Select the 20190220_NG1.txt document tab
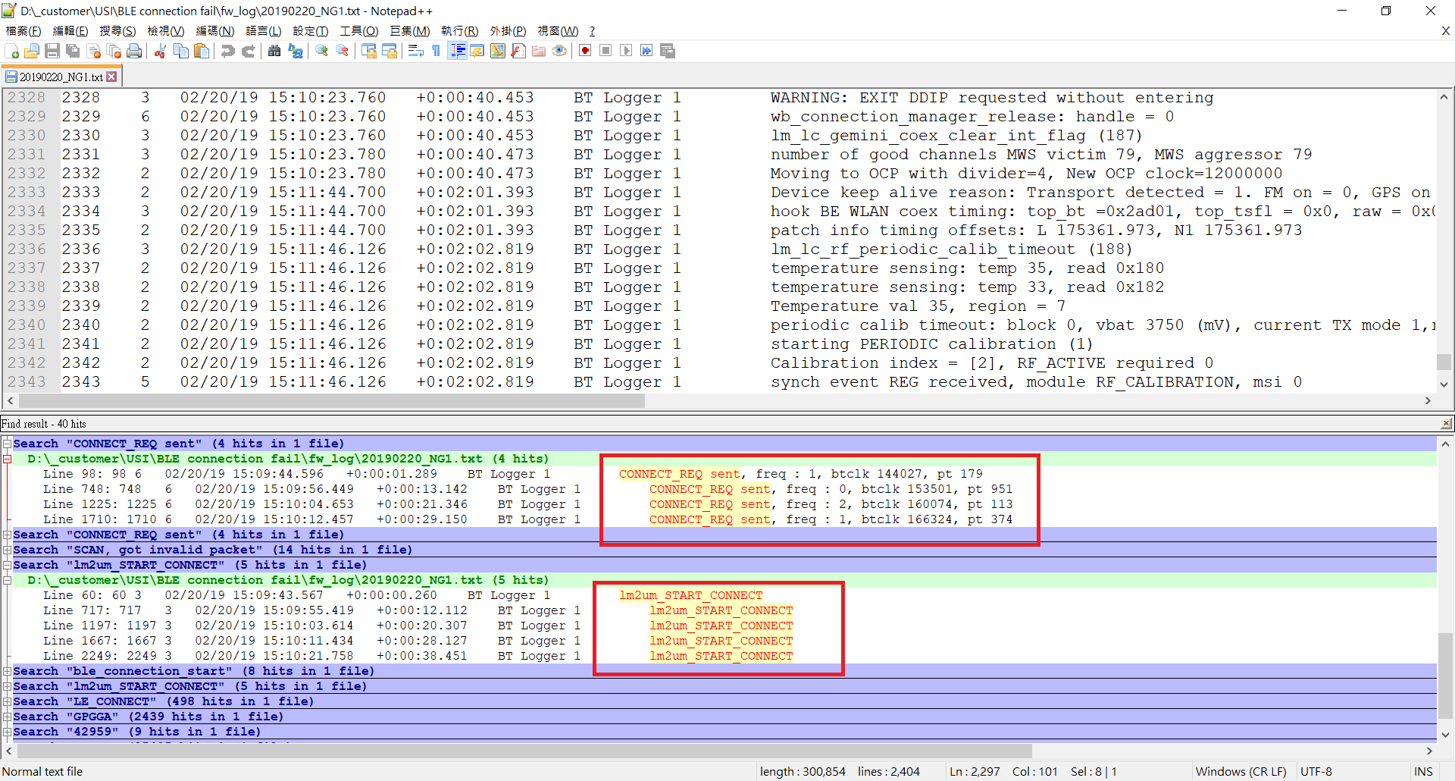 pyautogui.click(x=61, y=77)
